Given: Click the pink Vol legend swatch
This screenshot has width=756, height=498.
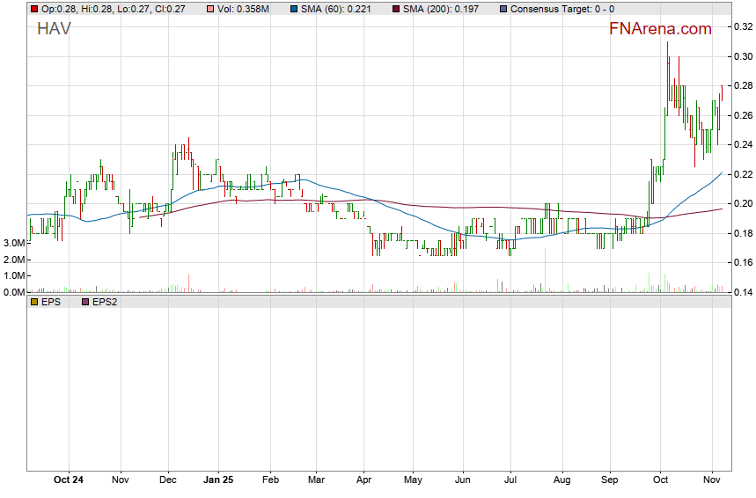Looking at the screenshot, I should point(208,9).
